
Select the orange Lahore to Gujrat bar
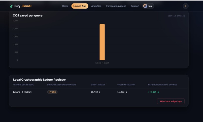coord(102,42)
